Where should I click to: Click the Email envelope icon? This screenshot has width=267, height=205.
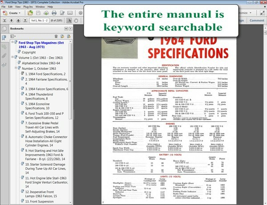point(70,13)
